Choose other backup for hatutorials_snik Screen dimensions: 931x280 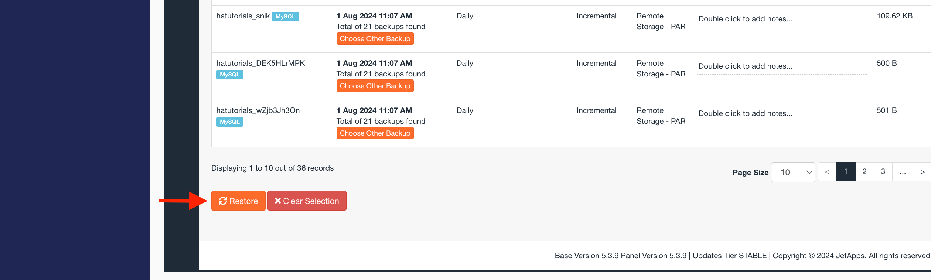click(375, 39)
